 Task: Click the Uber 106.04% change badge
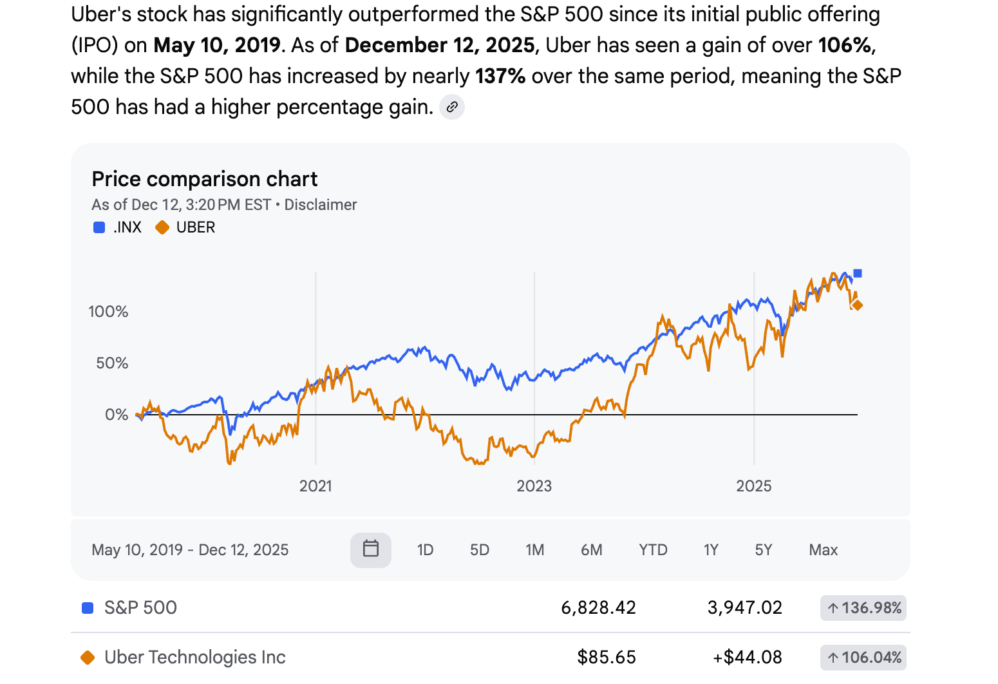(x=863, y=658)
